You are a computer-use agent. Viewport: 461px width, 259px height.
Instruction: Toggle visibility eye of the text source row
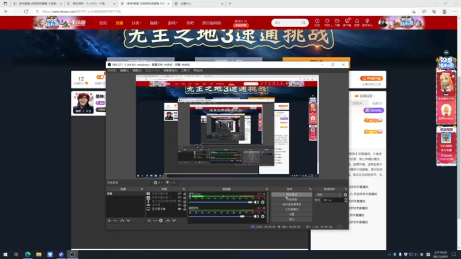179,201
